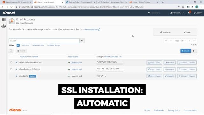Sort by storage Allocated
The width and height of the screenshot is (204, 115).
tap(114, 57)
